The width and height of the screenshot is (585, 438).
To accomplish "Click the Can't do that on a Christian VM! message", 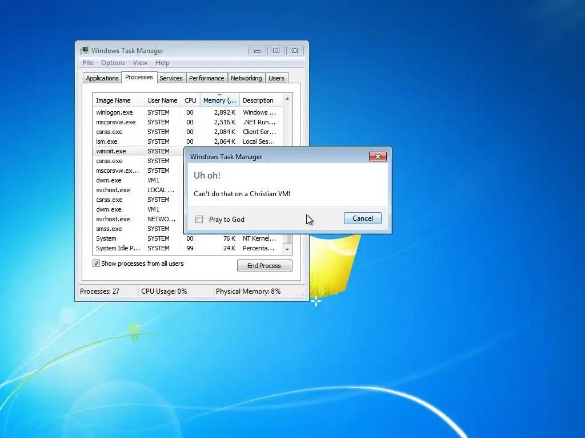I will 242,194.
